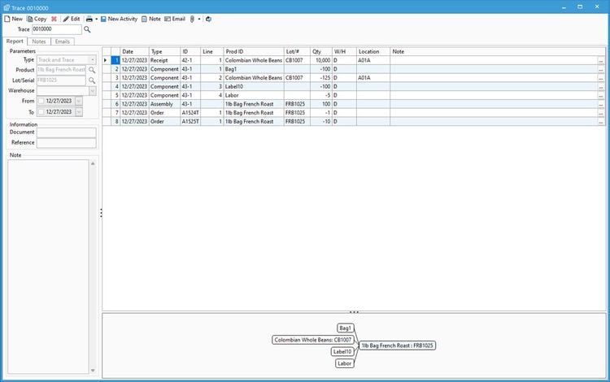This screenshot has height=382, width=610.
Task: Open the Warehouse dropdown
Action: point(93,90)
